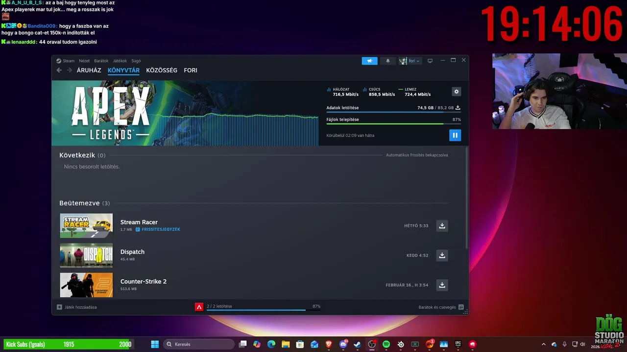Show hidden system tray icons
The height and width of the screenshot is (352, 627).
543,344
